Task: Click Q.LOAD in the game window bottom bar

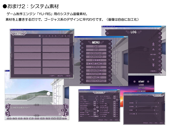Action: point(15,118)
